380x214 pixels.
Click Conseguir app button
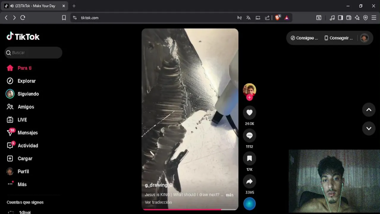[338, 38]
